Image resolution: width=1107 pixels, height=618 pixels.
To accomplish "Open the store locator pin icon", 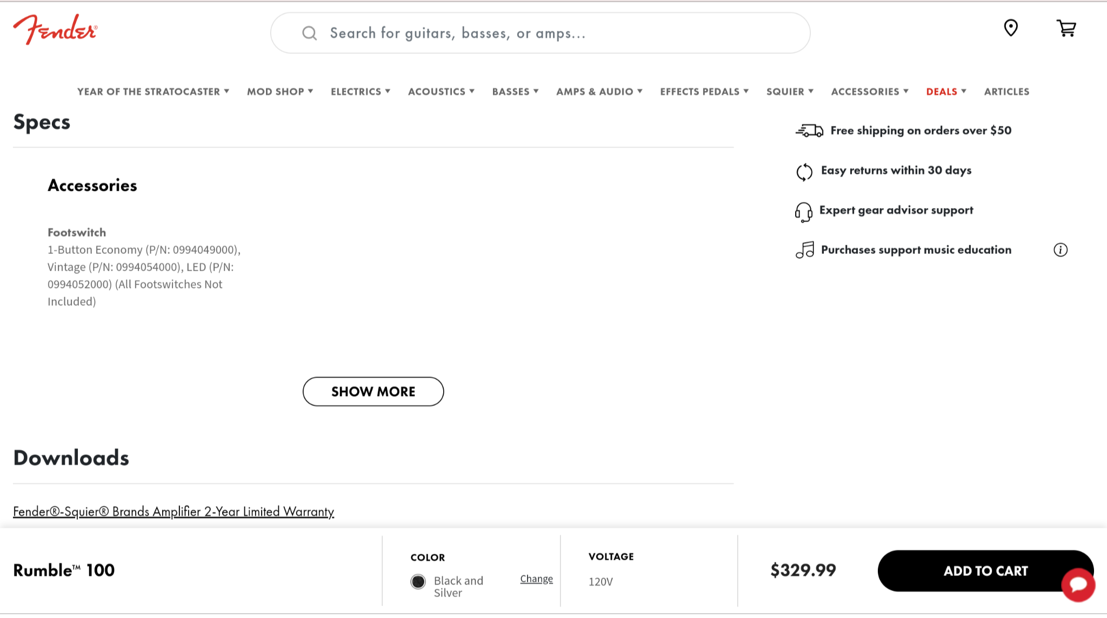I will [1011, 28].
